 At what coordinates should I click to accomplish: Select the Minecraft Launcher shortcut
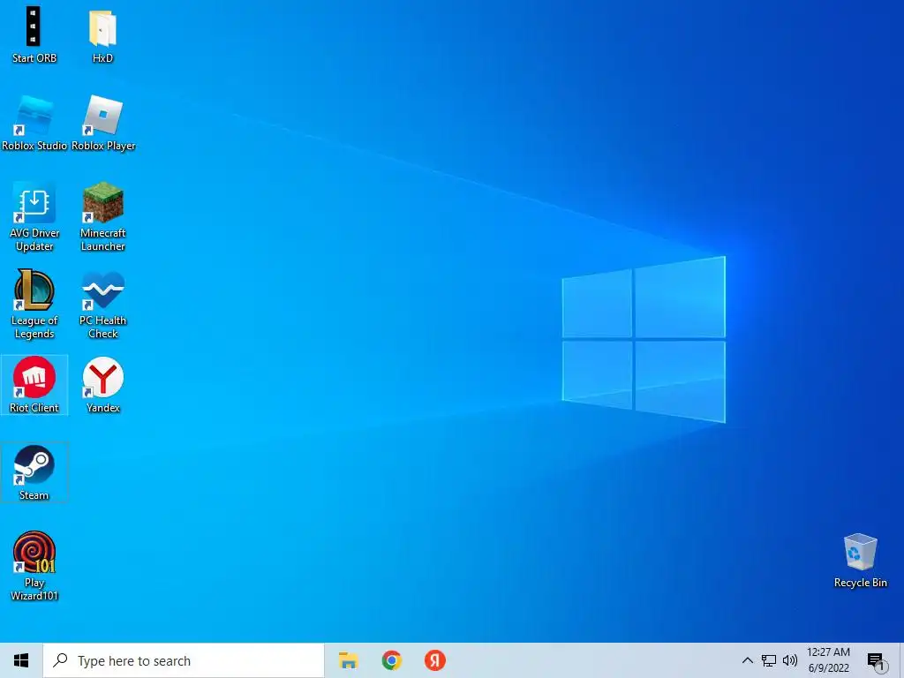tap(103, 217)
